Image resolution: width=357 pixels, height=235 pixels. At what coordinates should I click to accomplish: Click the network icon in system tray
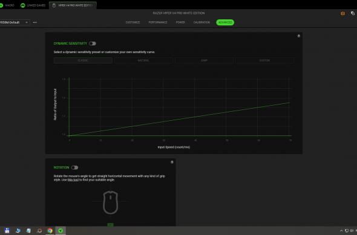[347, 231]
